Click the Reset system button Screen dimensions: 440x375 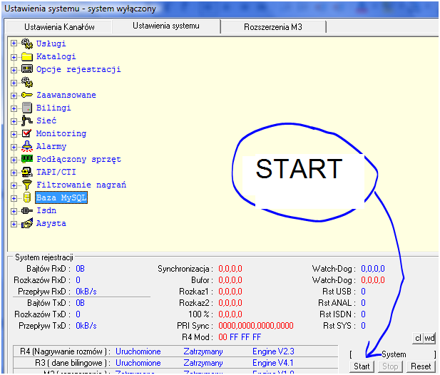pos(421,366)
